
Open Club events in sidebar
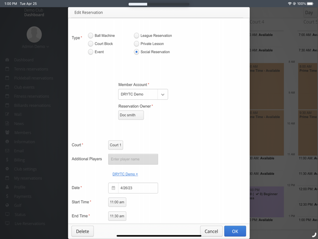[x=24, y=87]
